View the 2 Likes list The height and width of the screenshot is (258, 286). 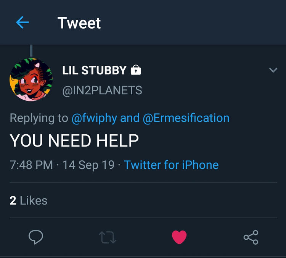click(x=29, y=200)
